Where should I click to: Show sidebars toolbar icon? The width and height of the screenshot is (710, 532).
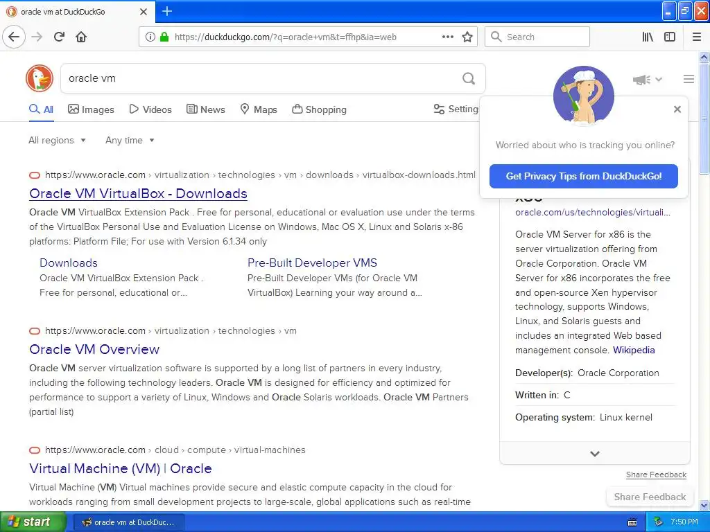point(670,37)
